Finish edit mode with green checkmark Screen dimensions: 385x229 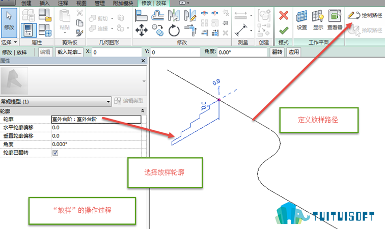point(284,31)
